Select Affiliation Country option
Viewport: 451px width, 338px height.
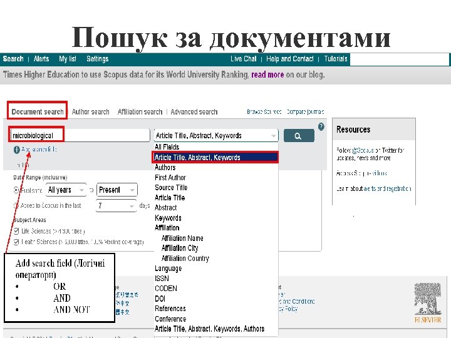(185, 258)
